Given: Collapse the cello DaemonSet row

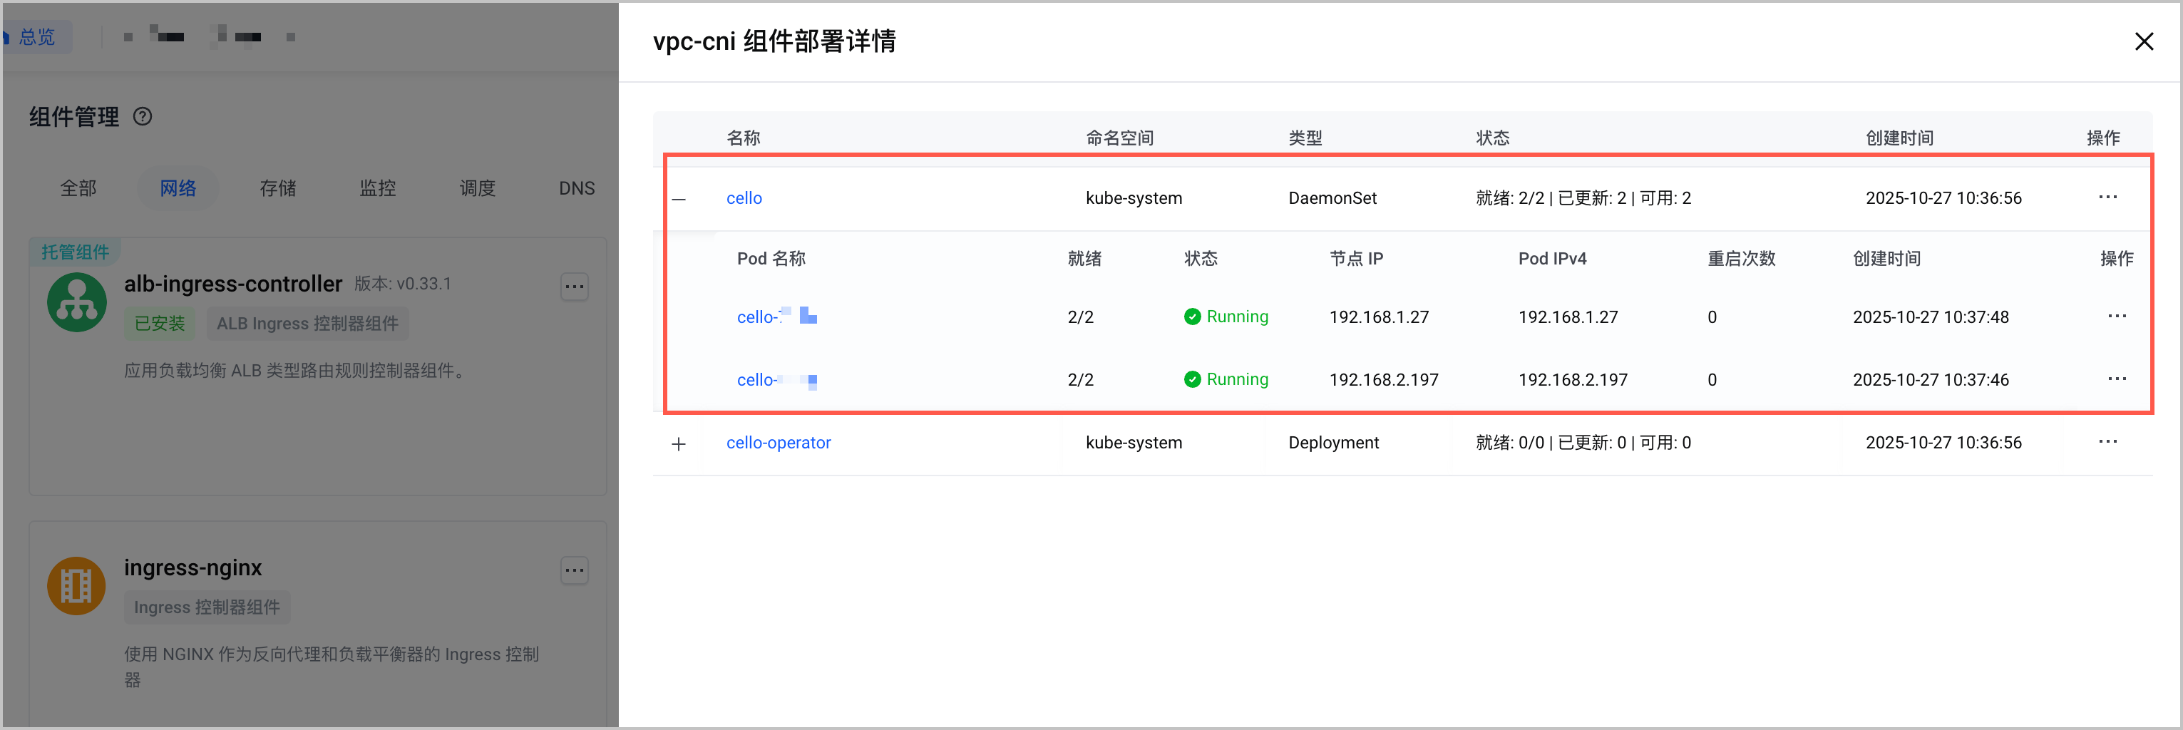Looking at the screenshot, I should [x=679, y=199].
